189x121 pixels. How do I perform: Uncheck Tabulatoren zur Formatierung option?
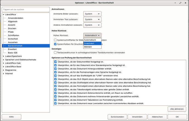pos(55,100)
